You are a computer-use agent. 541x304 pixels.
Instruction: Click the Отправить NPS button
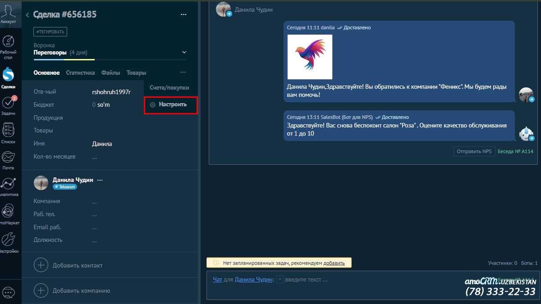coord(474,151)
